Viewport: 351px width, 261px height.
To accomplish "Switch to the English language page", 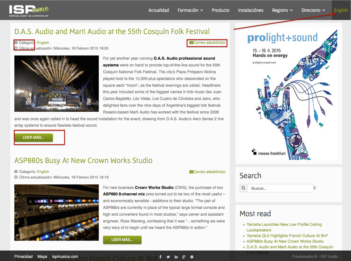I will pyautogui.click(x=341, y=10).
